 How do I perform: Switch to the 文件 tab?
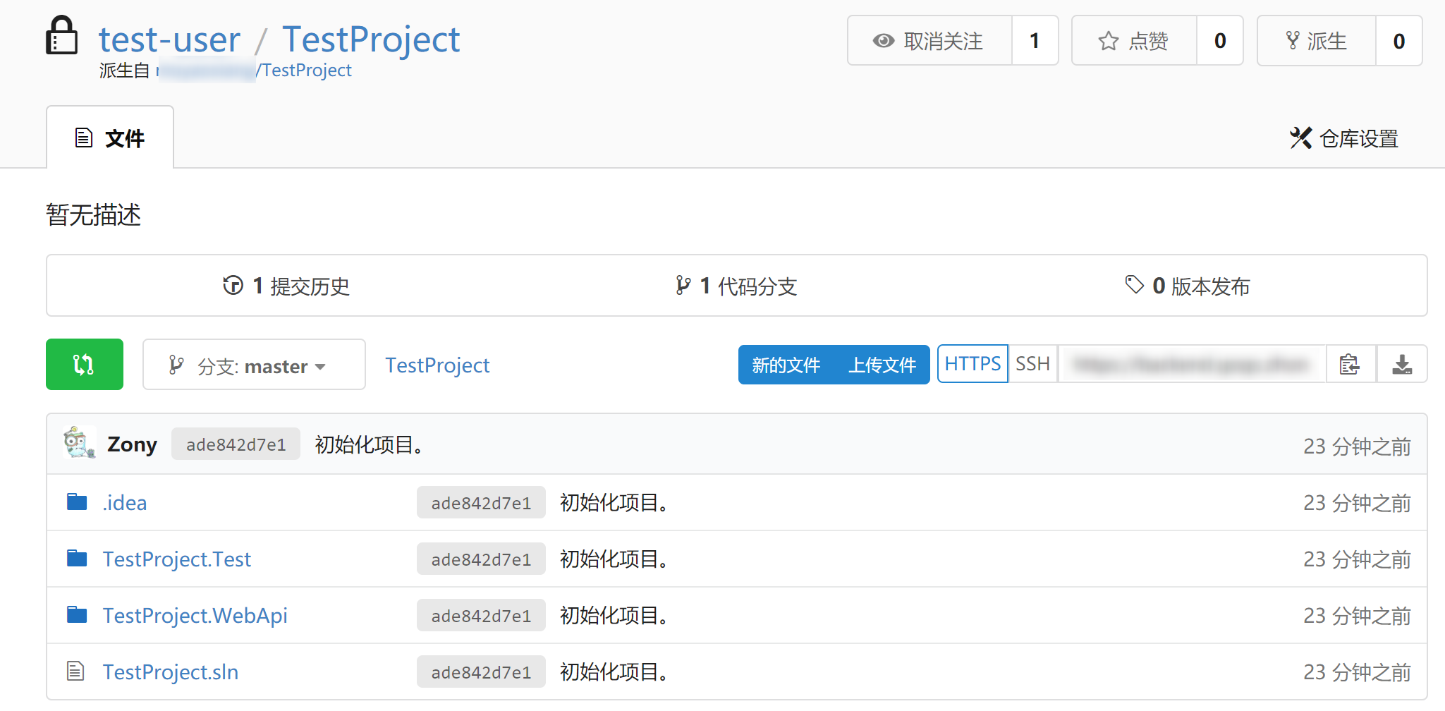point(110,138)
